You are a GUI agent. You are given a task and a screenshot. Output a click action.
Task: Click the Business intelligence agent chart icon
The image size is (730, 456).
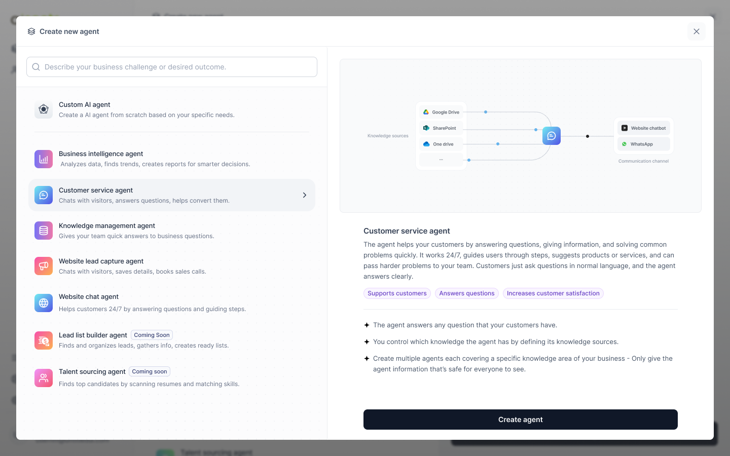click(x=44, y=159)
